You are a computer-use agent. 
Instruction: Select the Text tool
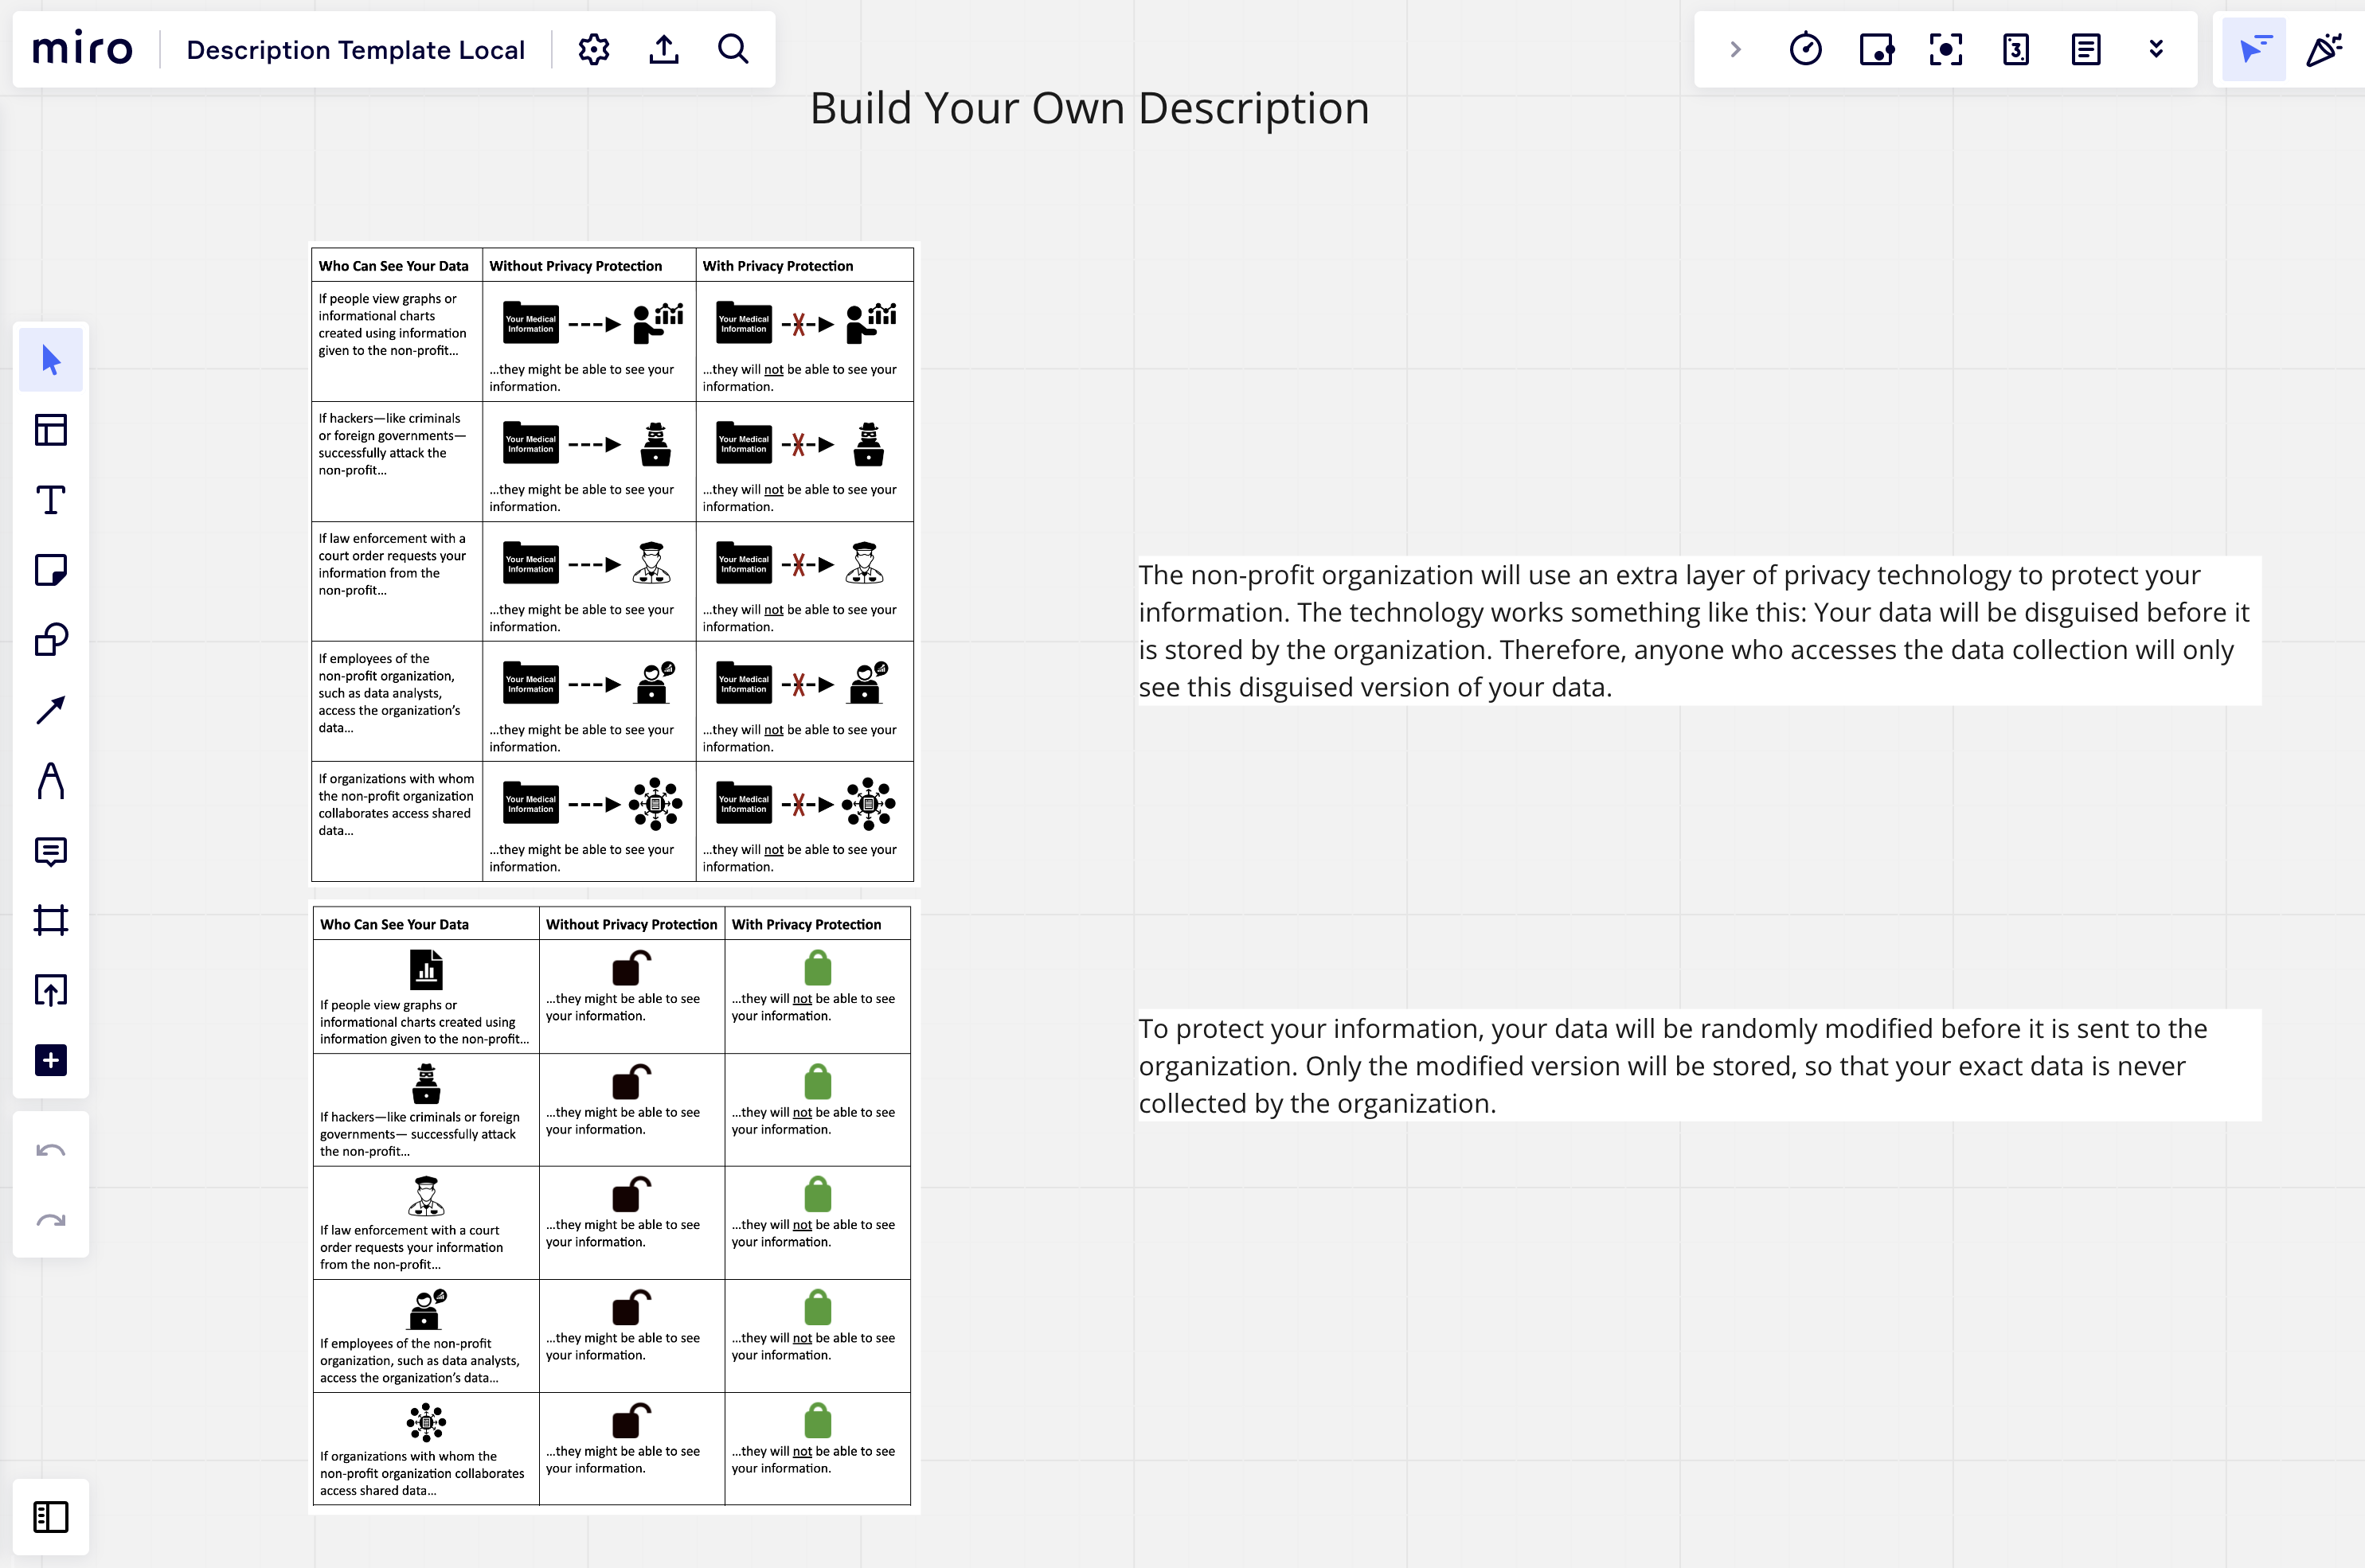click(51, 500)
